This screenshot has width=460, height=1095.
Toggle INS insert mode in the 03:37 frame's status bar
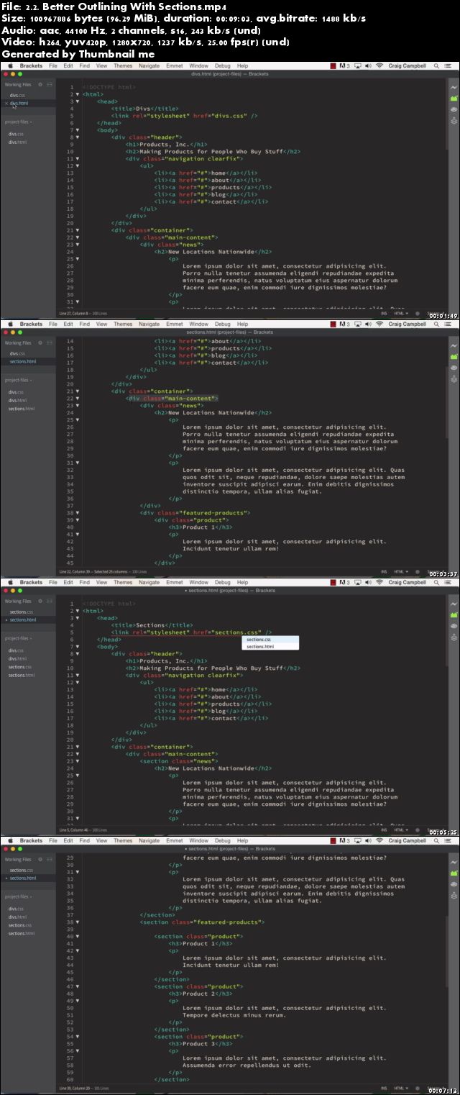tap(384, 572)
